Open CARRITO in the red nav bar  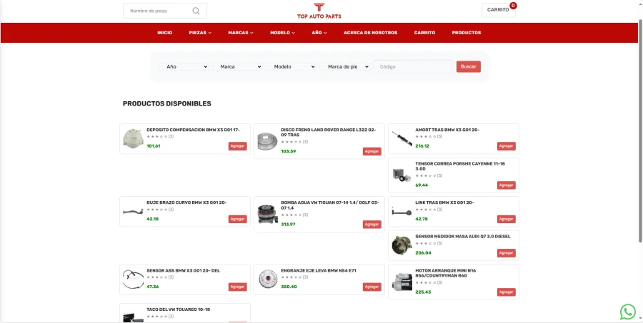[424, 33]
